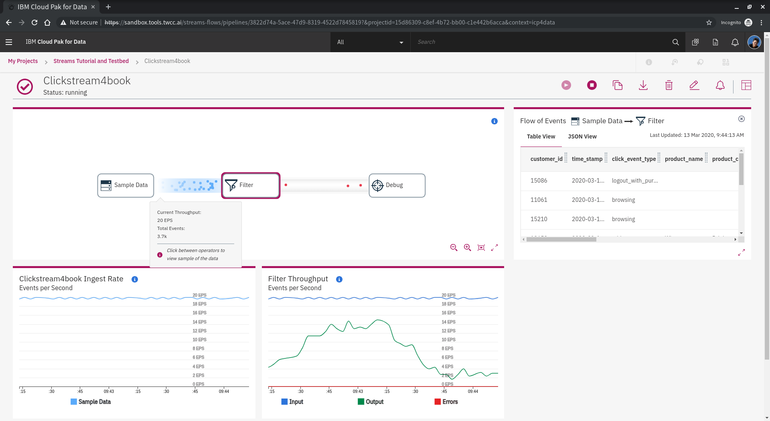
Task: Click canvas info icon
Action: pyautogui.click(x=494, y=121)
